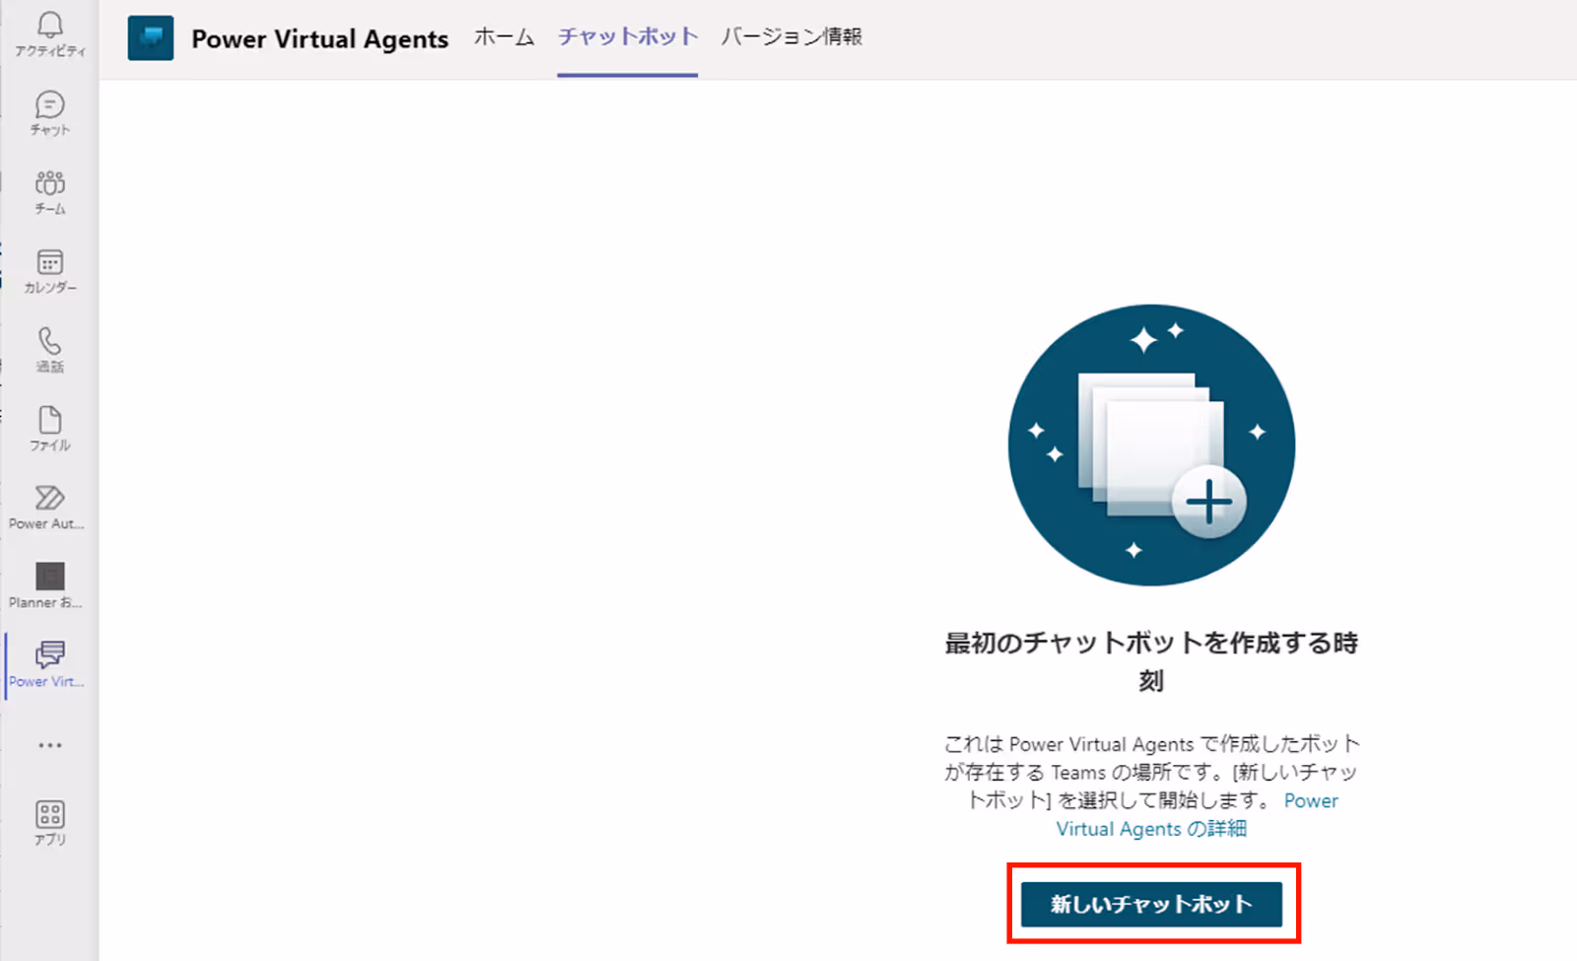The width and height of the screenshot is (1577, 961).
Task: Open the バージョン情報 tab
Action: (x=791, y=37)
